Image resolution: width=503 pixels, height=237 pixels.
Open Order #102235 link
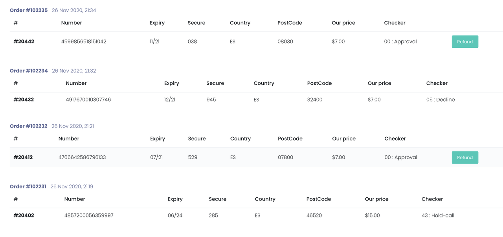coord(29,10)
